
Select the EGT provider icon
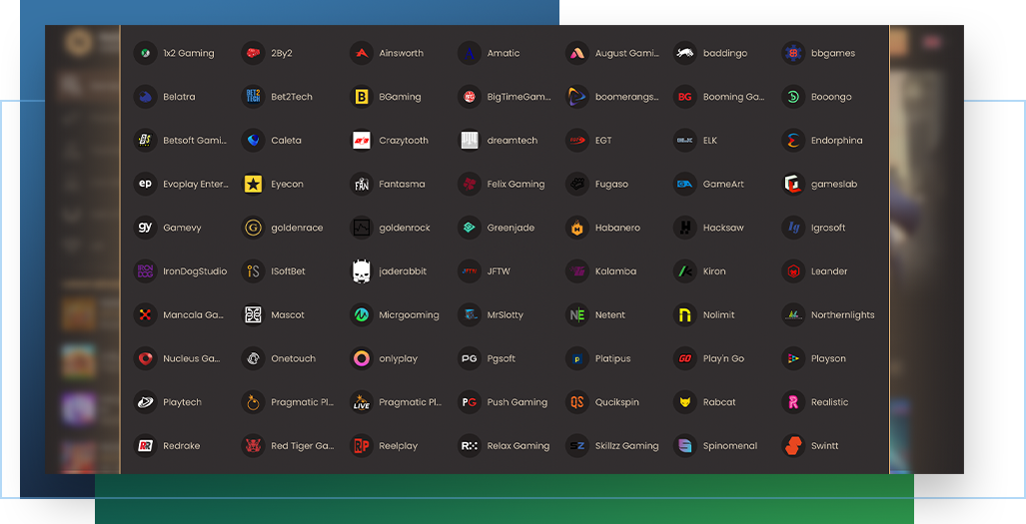coord(577,141)
